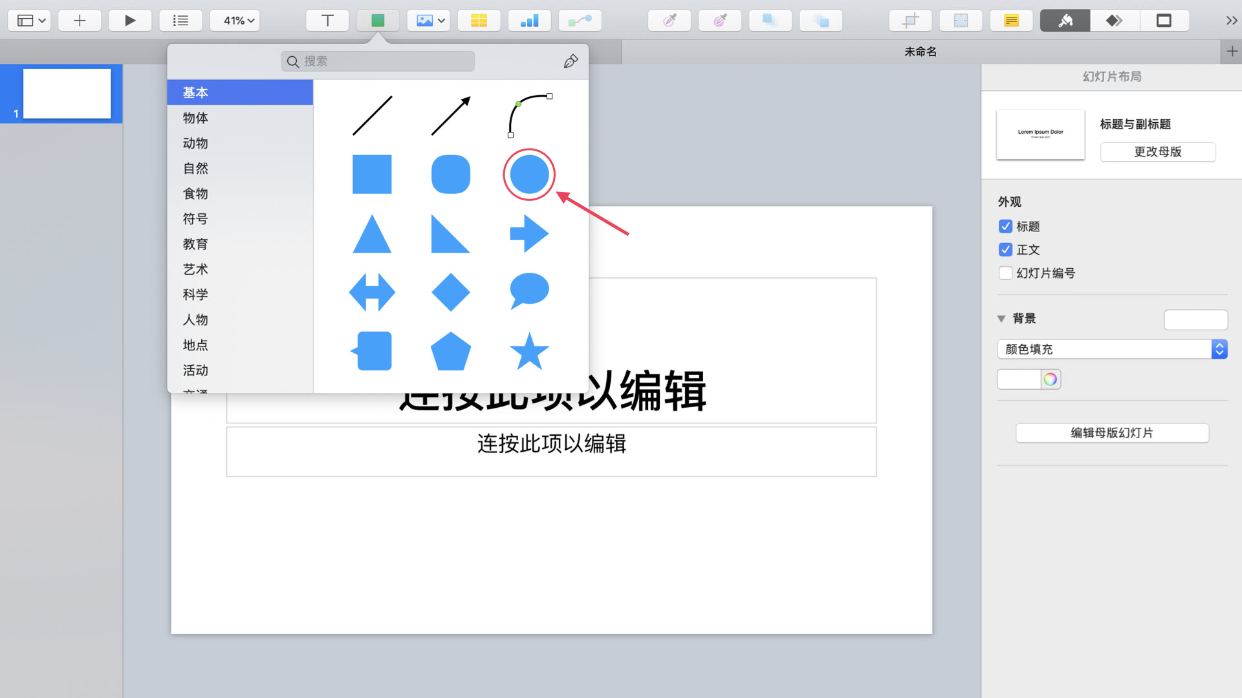This screenshot has width=1242, height=698.
Task: Open the Animate panel
Action: click(1114, 20)
